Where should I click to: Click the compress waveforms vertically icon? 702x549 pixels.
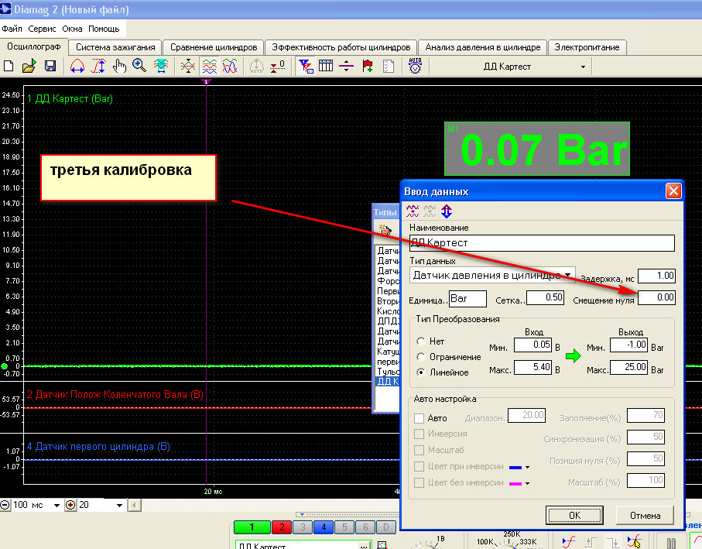pos(188,67)
